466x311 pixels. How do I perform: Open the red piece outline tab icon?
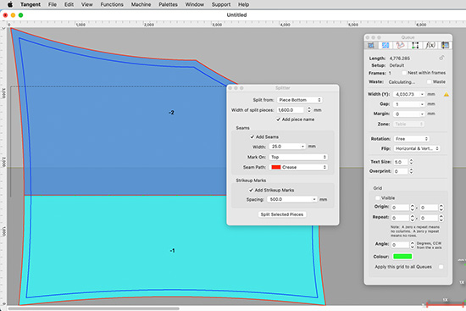[x=400, y=45]
